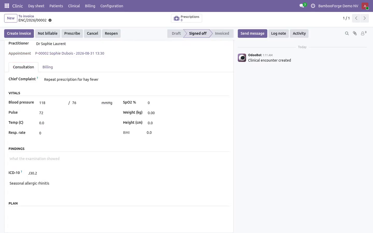Open the apps grid menu icon

pos(7,6)
